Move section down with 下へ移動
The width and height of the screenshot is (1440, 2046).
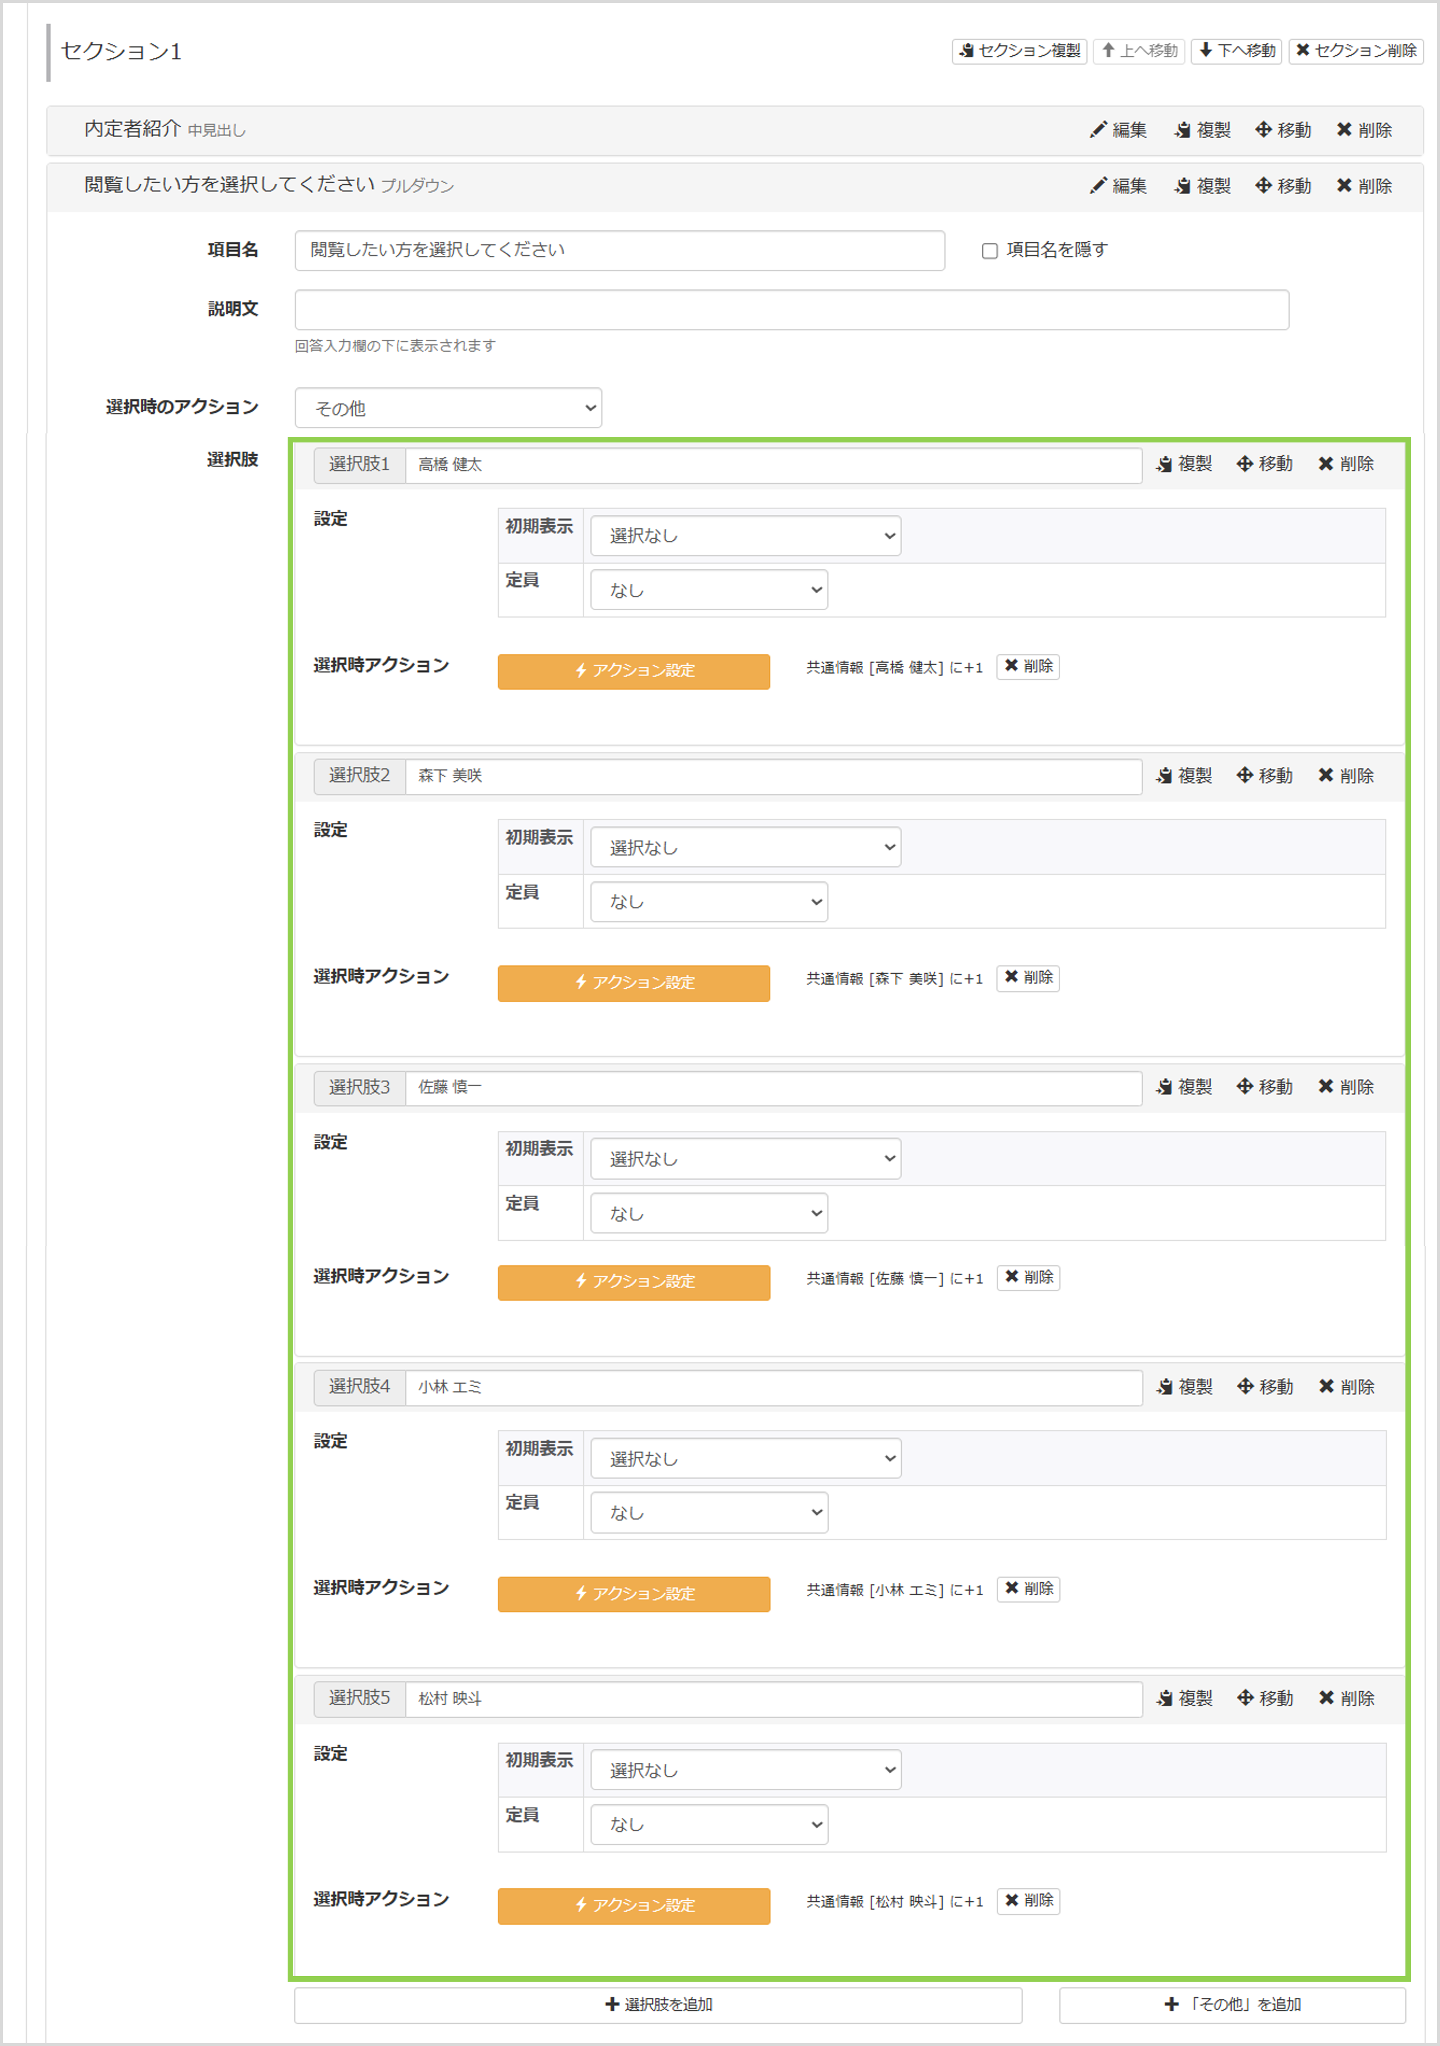coord(1236,51)
